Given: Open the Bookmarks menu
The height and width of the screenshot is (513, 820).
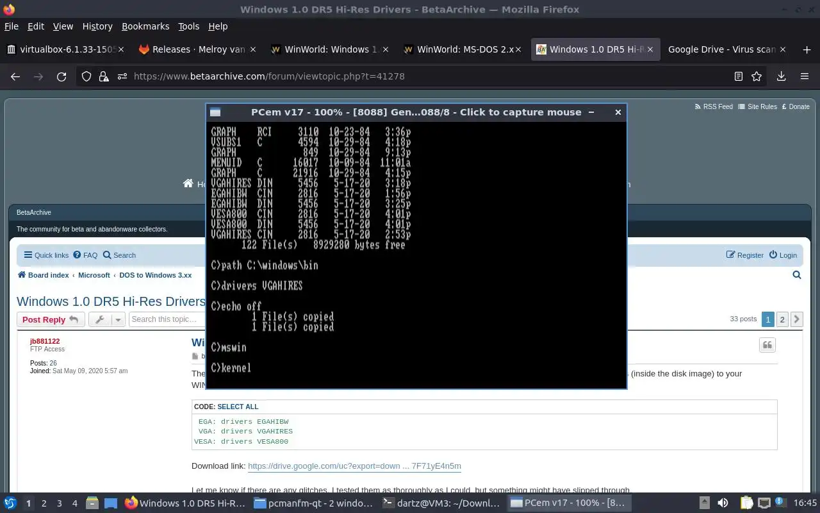Looking at the screenshot, I should [145, 26].
